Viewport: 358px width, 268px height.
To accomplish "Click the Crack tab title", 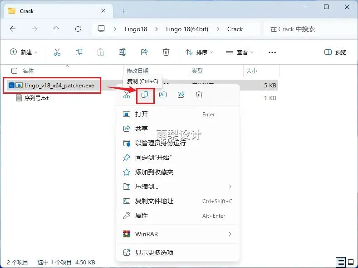I will click(27, 11).
